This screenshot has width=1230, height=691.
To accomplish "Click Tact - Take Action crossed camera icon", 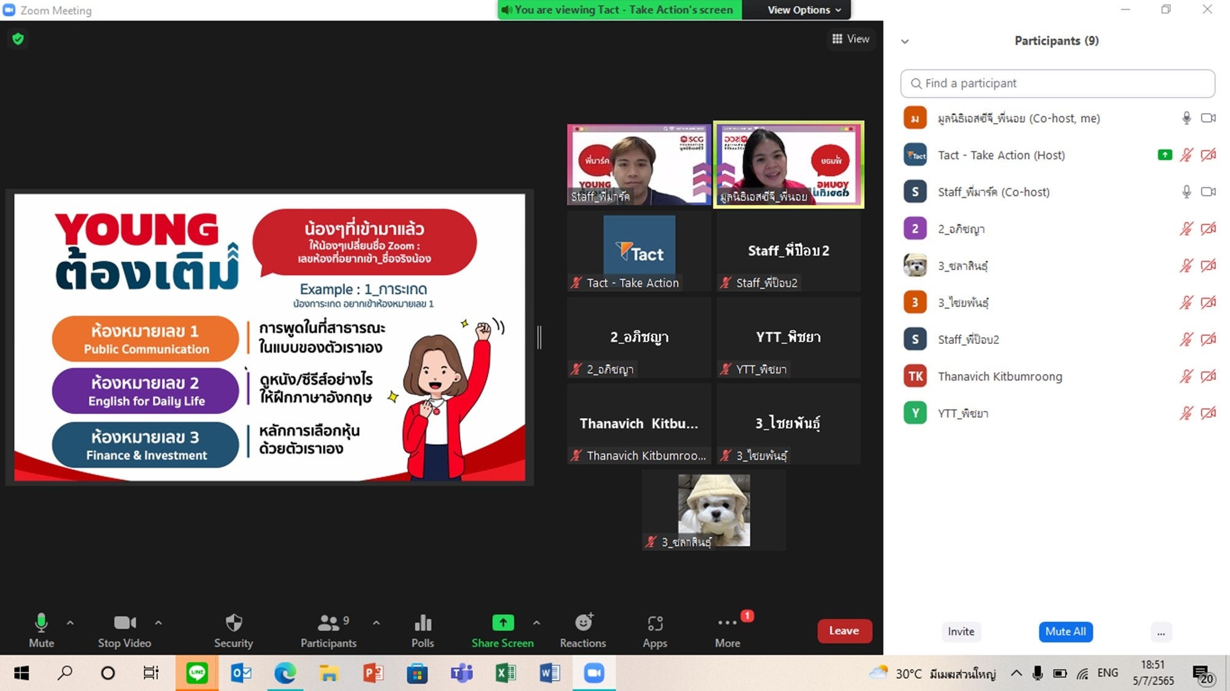I will coord(1208,155).
